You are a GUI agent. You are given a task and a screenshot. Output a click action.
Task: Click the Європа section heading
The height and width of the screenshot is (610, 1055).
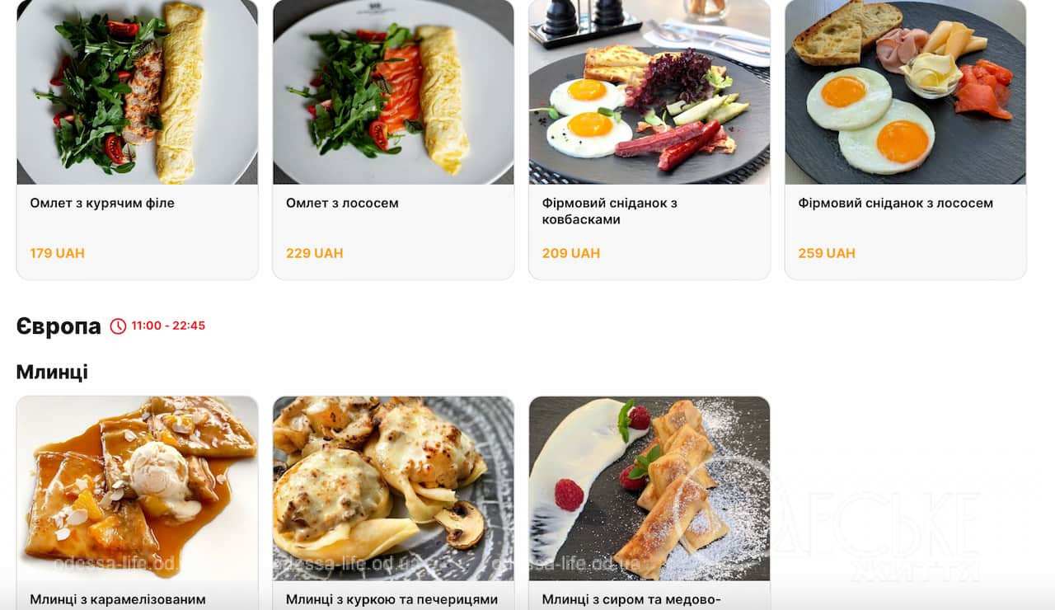tap(59, 326)
